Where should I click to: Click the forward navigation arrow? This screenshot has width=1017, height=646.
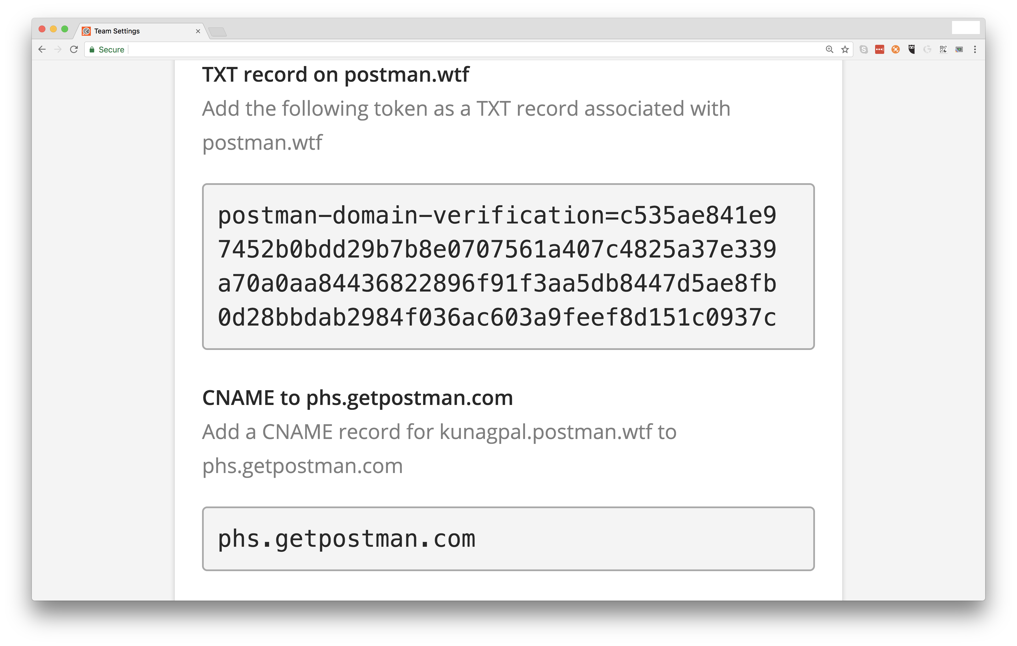tap(58, 49)
